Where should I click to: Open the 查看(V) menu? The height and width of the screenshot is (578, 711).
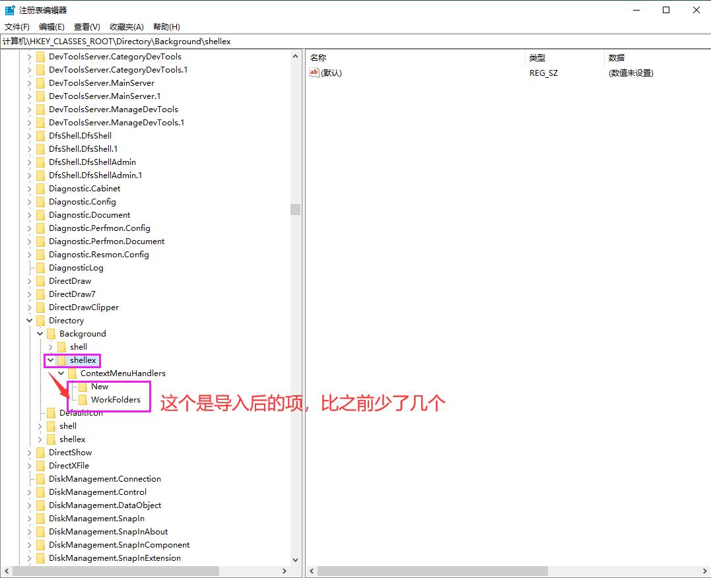tap(87, 27)
